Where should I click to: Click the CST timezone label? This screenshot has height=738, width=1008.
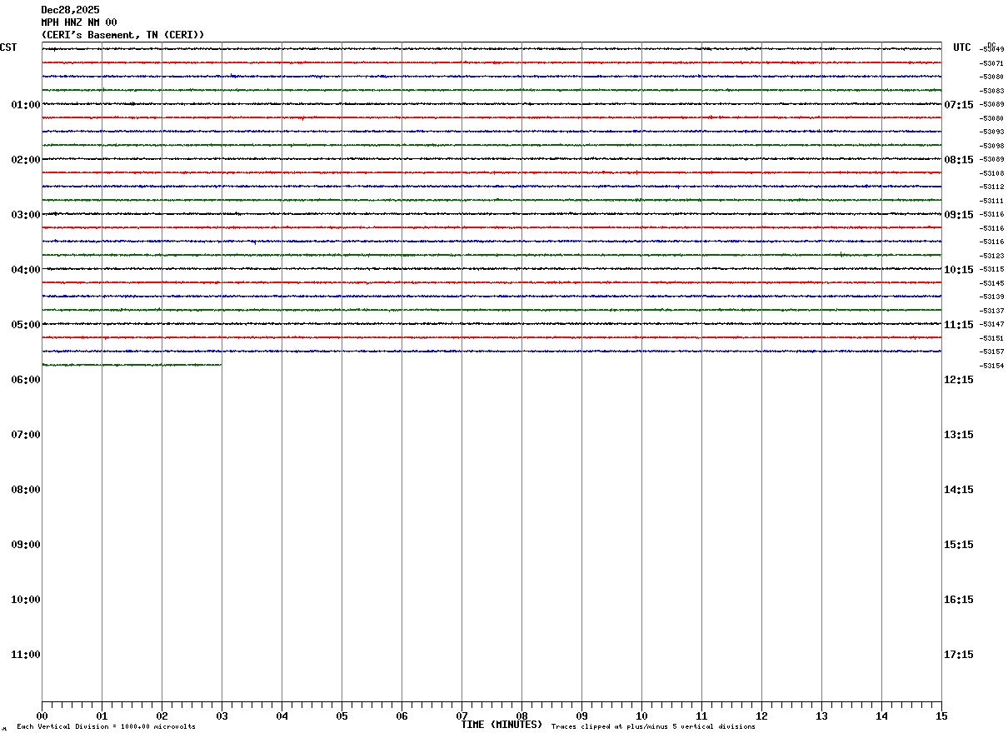click(x=8, y=47)
